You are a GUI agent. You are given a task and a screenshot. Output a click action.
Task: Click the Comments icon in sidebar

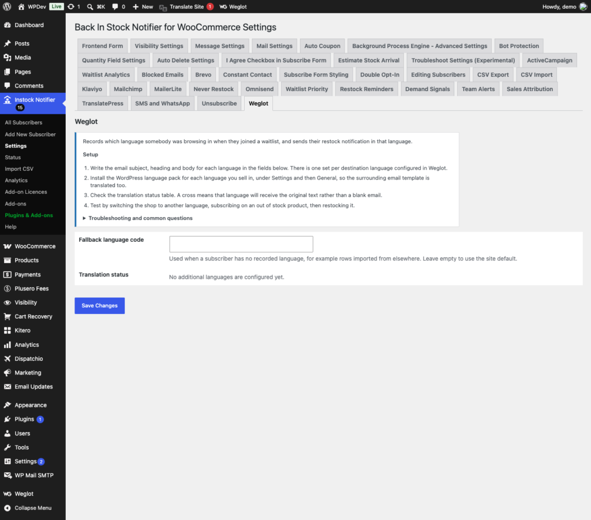[7, 85]
